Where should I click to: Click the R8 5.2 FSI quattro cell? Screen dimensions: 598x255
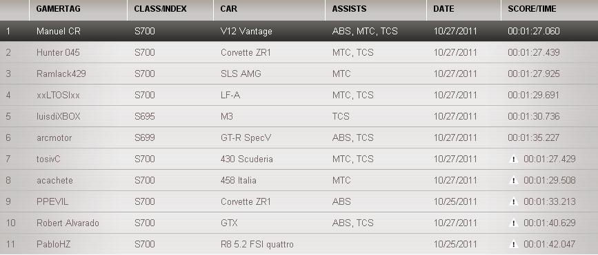[257, 245]
